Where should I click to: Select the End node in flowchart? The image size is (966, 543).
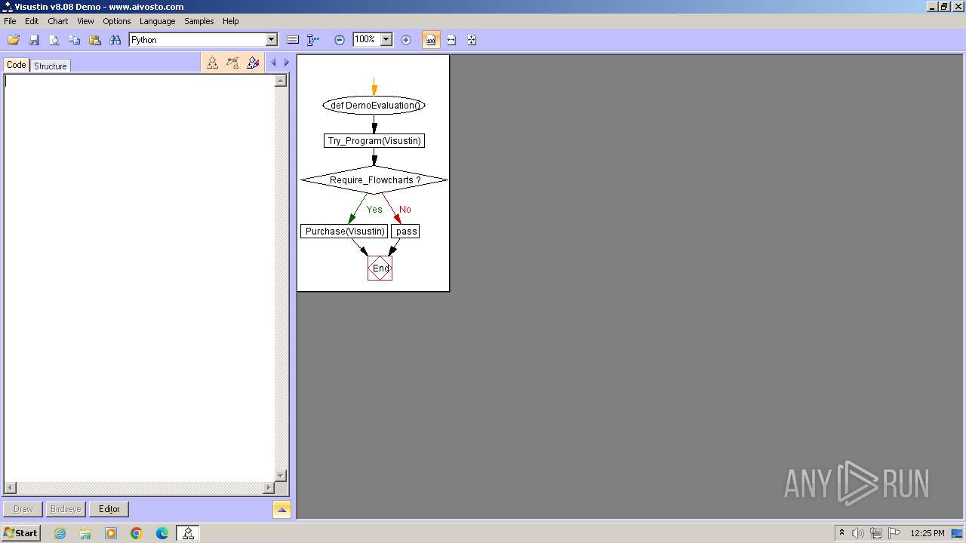[x=380, y=268]
